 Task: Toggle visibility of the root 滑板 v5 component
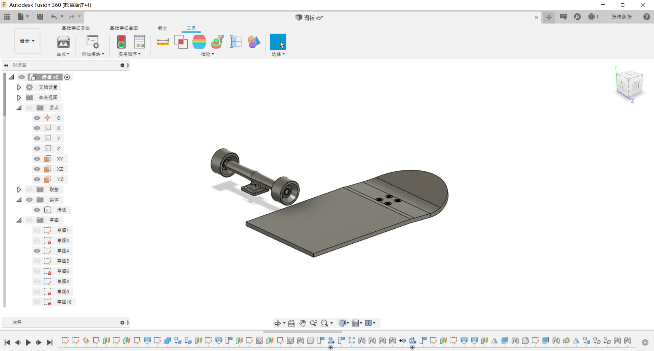(x=22, y=77)
